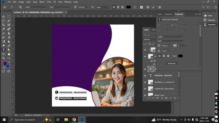Open font size dropdown in options bar
Viewport: 219px width, 123px height.
pyautogui.click(x=88, y=7)
